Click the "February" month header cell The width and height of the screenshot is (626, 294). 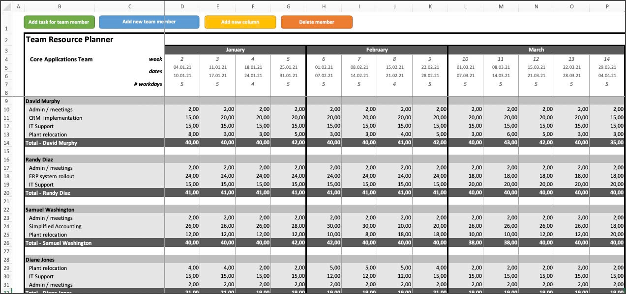click(377, 50)
